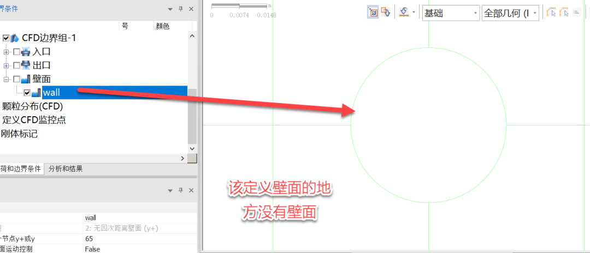Click the rectangle selection tool icon in viewport toolbar

tap(373, 13)
